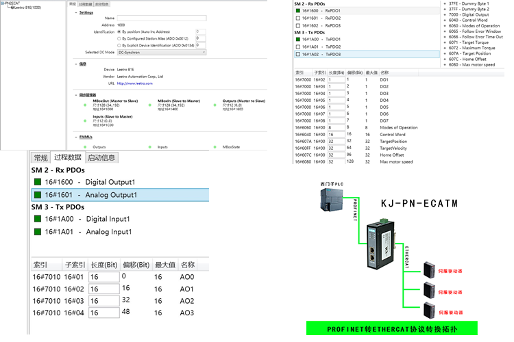This screenshot has width=514, height=342.
Task: Click the Name input field
Action: pyautogui.click(x=162, y=18)
